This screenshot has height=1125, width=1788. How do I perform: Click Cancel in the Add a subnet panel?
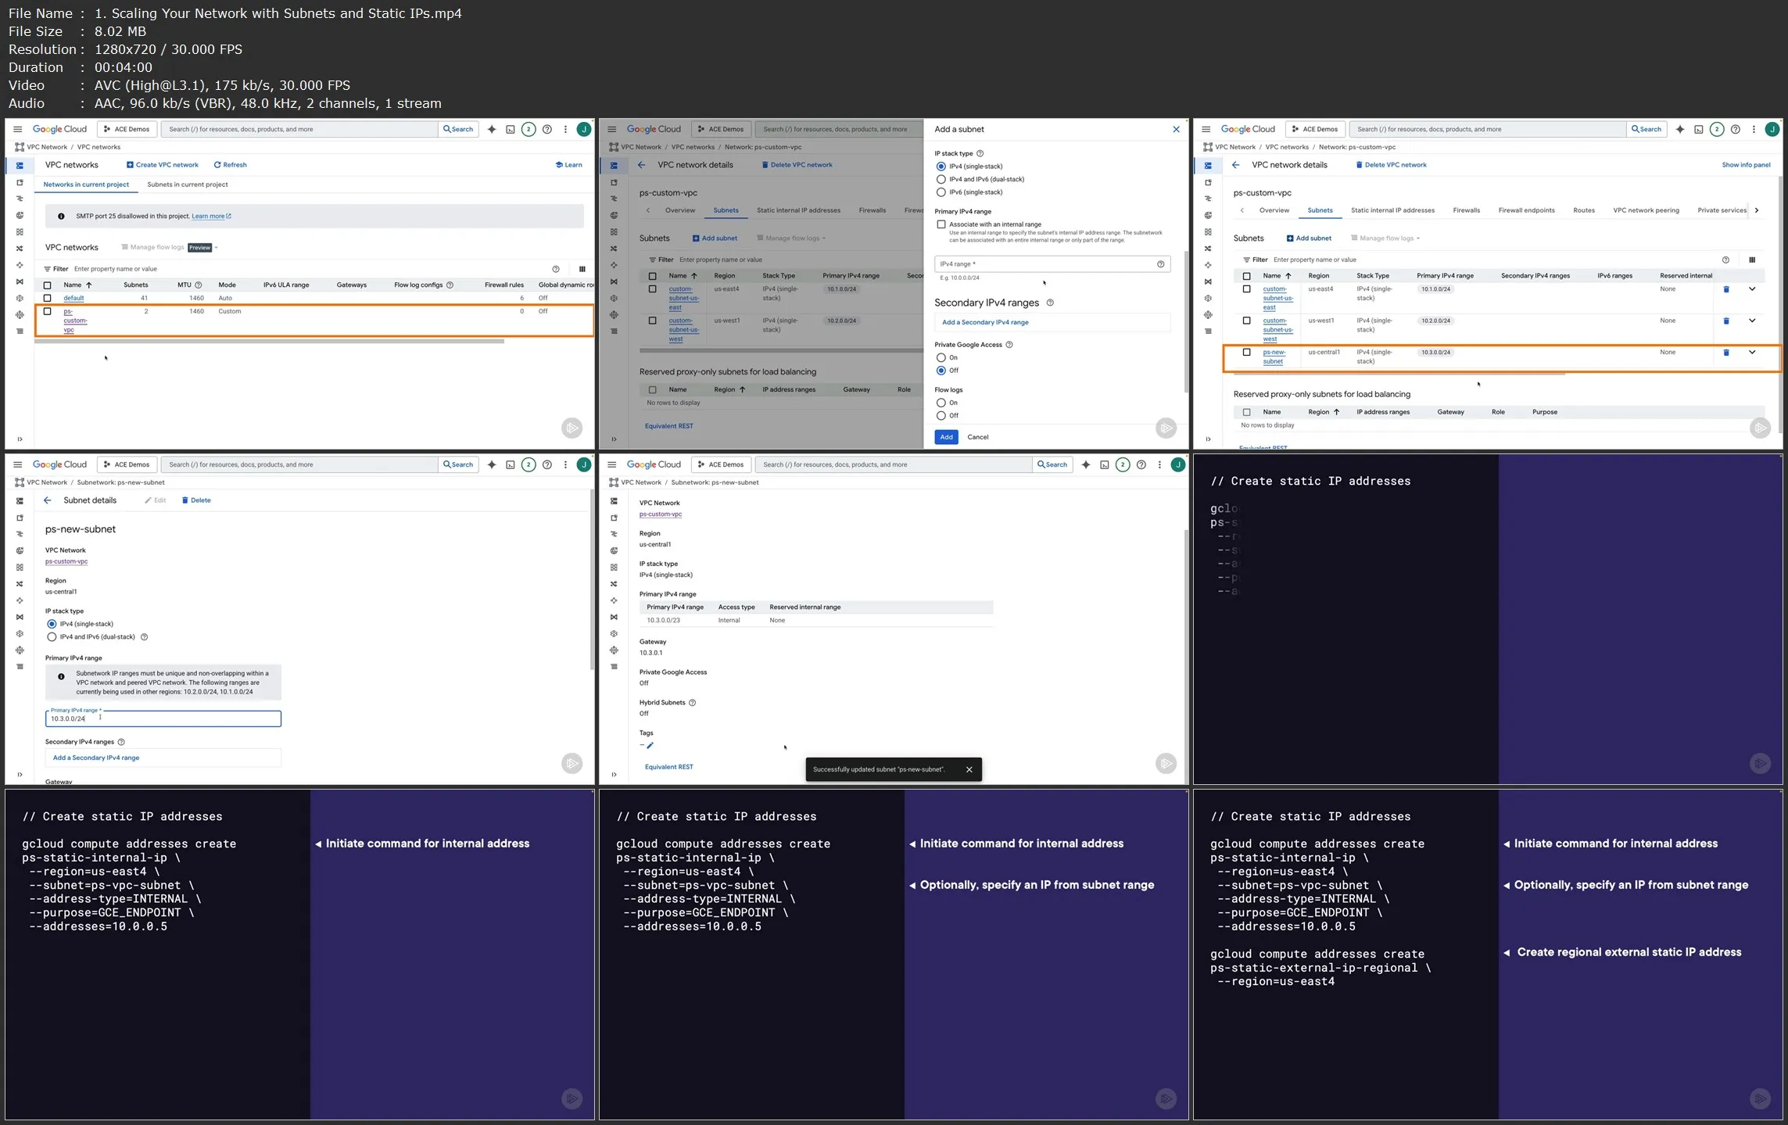pos(977,437)
